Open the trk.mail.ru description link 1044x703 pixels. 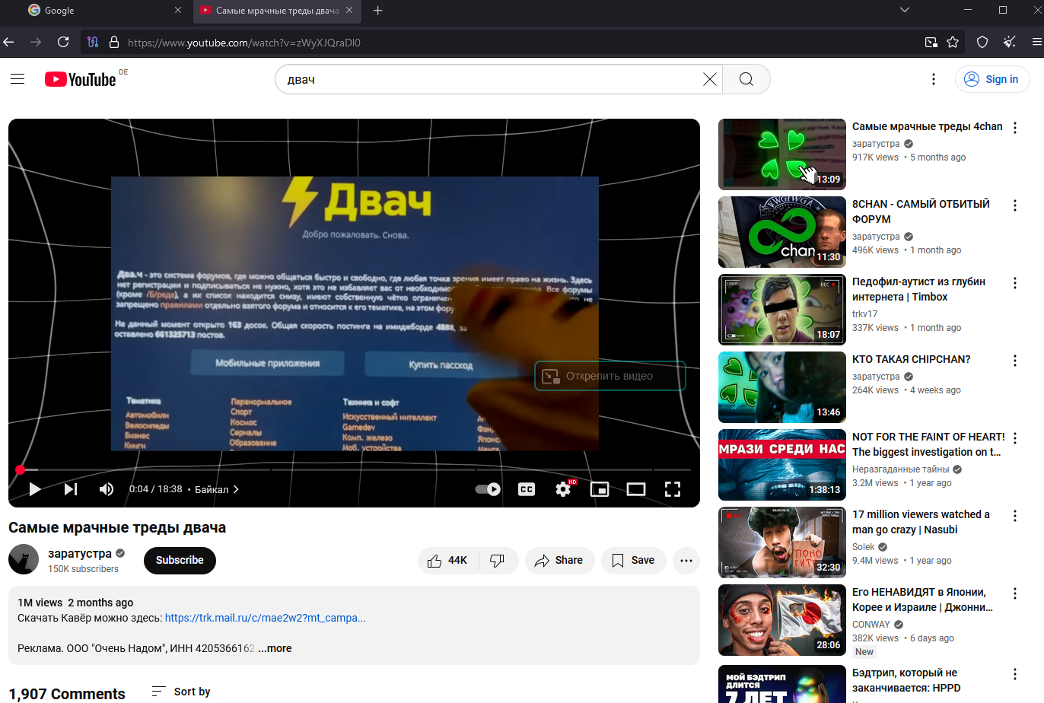tap(265, 618)
